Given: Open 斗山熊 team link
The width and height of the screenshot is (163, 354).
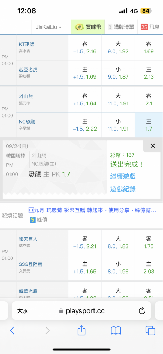Looking at the screenshot, I should point(26,97).
